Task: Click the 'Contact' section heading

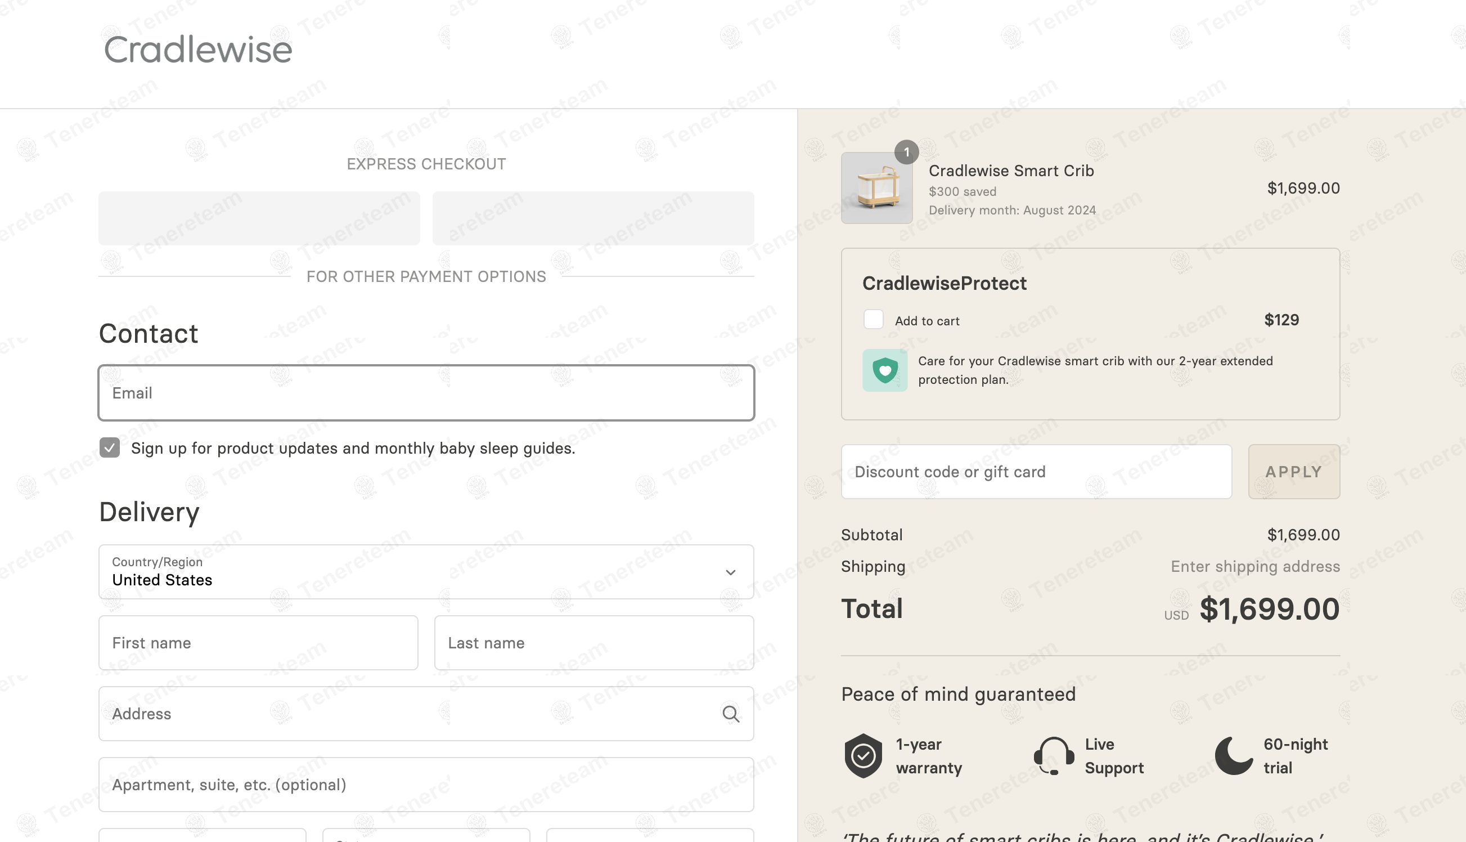Action: (149, 334)
